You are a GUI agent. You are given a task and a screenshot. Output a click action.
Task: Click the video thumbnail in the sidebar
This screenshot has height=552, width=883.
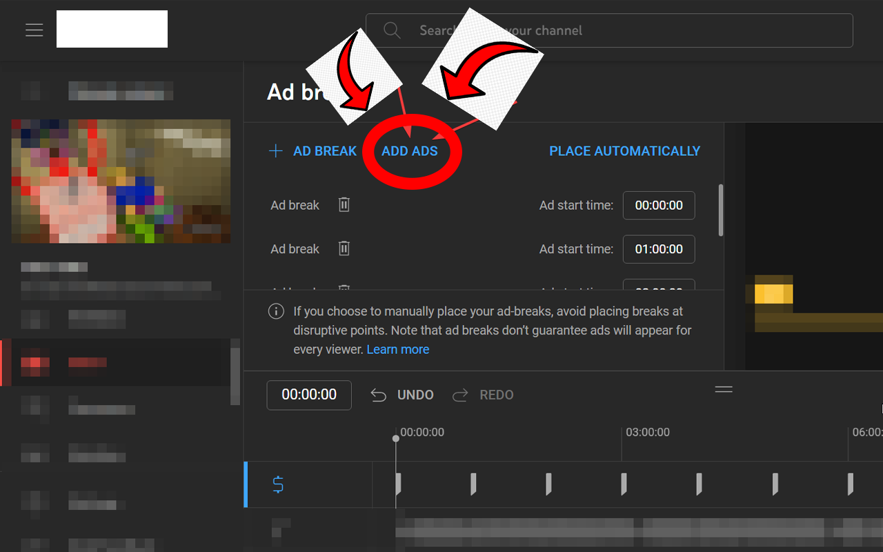(x=121, y=181)
